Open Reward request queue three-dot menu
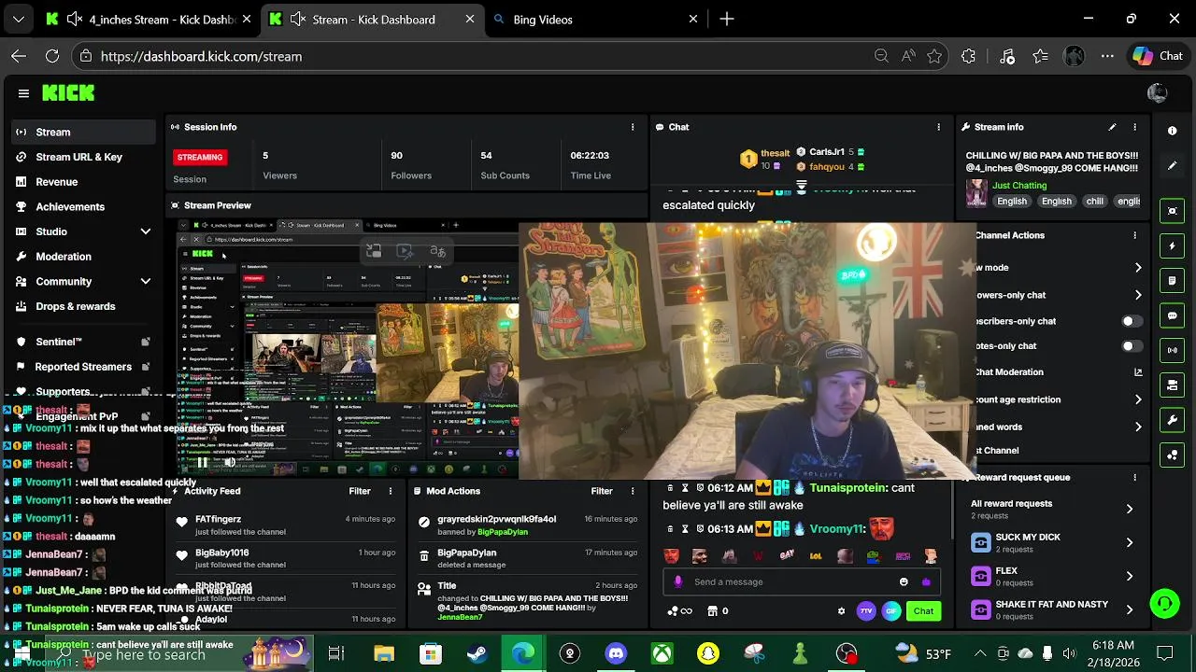 (x=1135, y=477)
